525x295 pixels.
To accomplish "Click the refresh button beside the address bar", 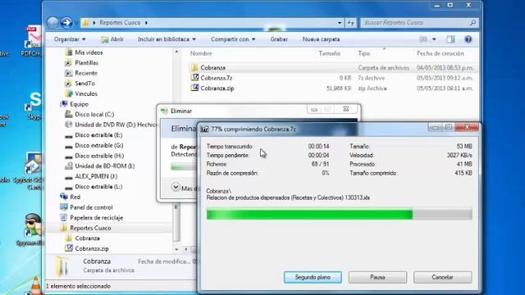I will [351, 23].
